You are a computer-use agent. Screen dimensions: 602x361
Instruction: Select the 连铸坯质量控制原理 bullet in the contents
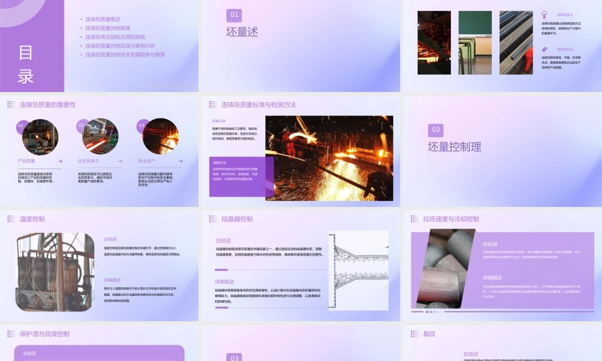pos(108,28)
